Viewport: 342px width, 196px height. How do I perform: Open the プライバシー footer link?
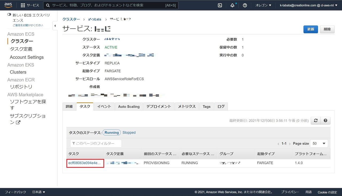[290, 192]
